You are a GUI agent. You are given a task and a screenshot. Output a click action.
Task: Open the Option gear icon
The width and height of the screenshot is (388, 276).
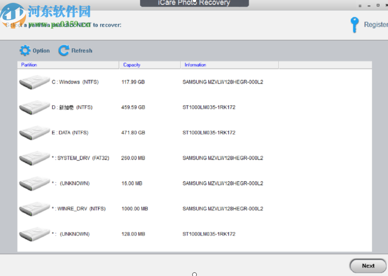25,50
